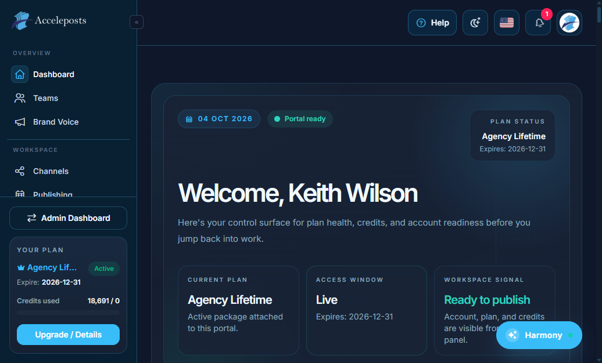Image resolution: width=602 pixels, height=363 pixels.
Task: Collapse the sidebar with the double-chevron button
Action: click(137, 22)
